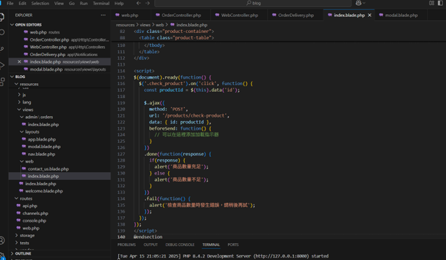The image size is (446, 260).
Task: Switch to the PROBLEMS panel tab
Action: (x=126, y=245)
